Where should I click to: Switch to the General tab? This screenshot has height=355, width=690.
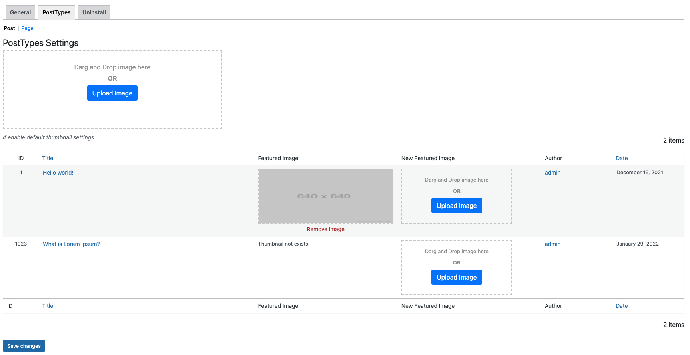[x=20, y=12]
